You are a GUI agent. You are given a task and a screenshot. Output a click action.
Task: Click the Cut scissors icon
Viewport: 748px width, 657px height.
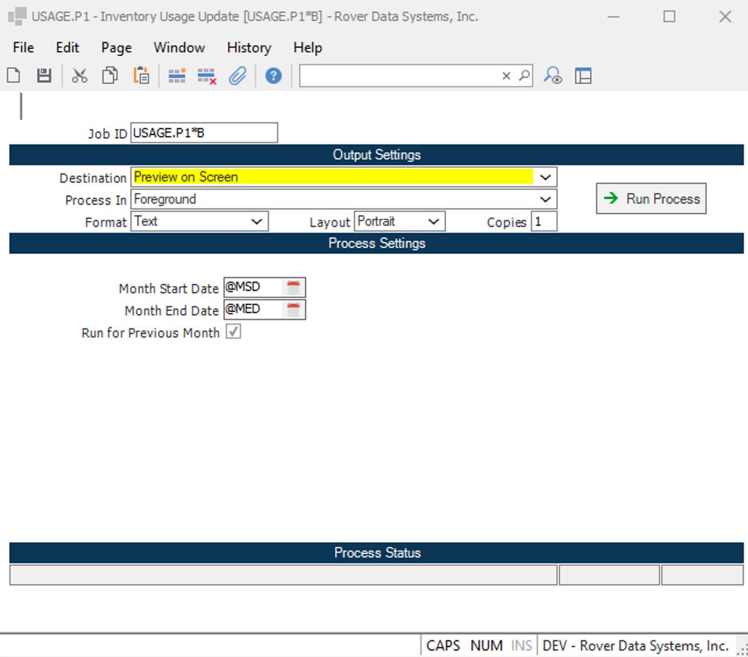point(80,76)
